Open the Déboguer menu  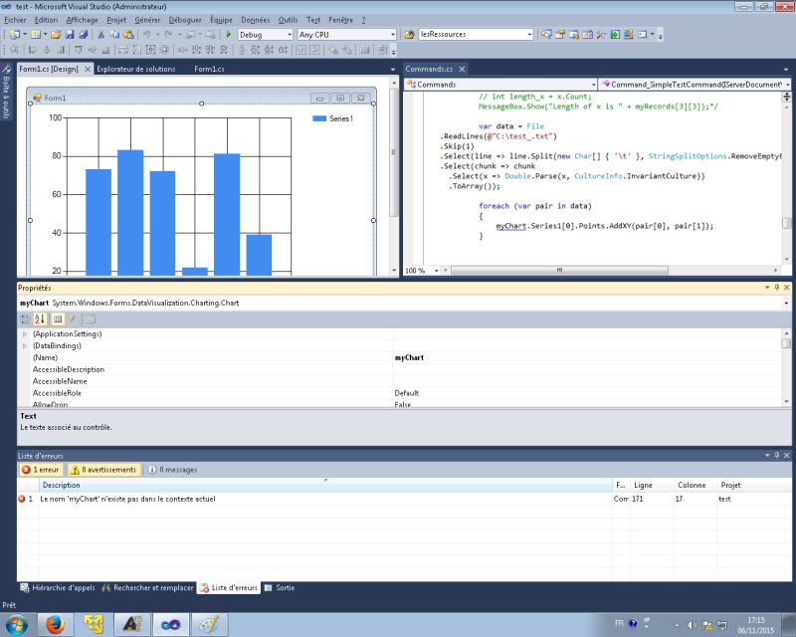(185, 20)
